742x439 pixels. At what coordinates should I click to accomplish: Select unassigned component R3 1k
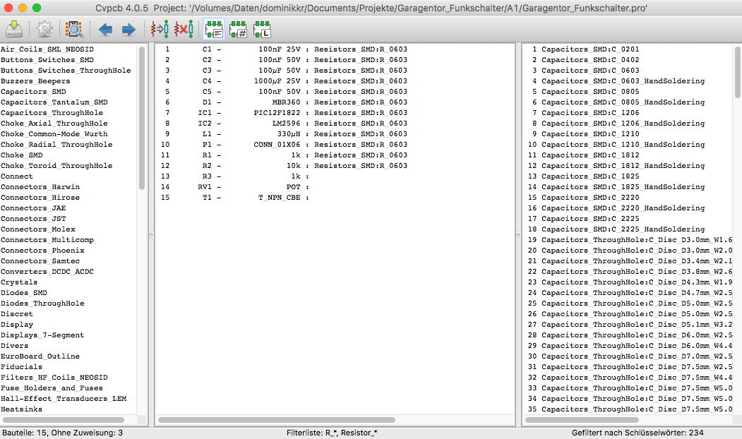coord(234,176)
